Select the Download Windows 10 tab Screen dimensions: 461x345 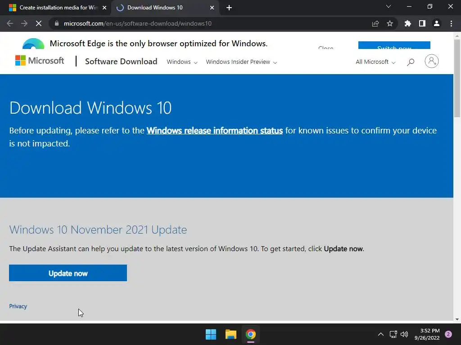coord(165,8)
